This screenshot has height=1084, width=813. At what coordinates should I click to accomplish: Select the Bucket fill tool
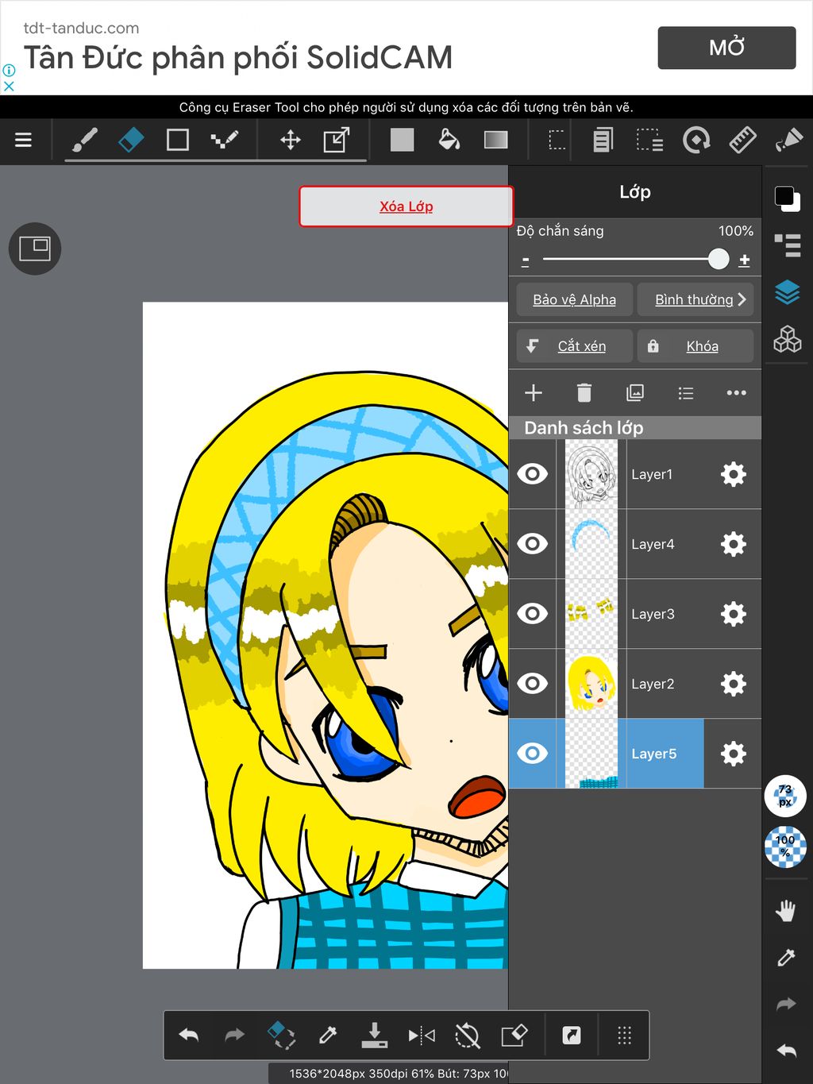(x=449, y=141)
